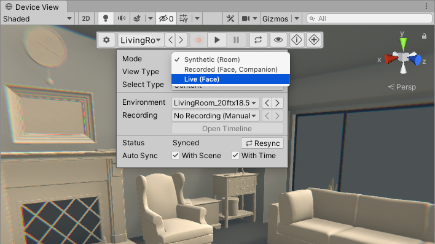
Task: Open the Shaded draw mode dropdown
Action: coord(37,18)
